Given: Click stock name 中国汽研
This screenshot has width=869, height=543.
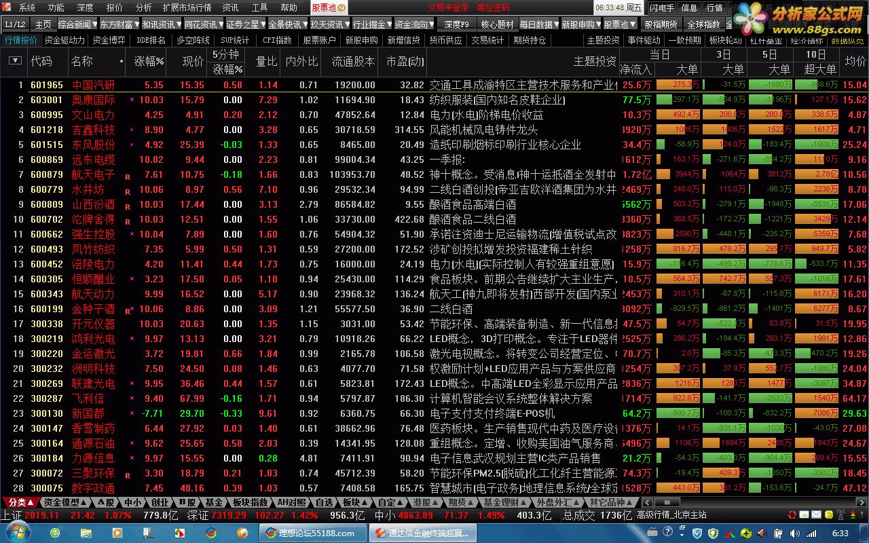Looking at the screenshot, I should tap(94, 85).
